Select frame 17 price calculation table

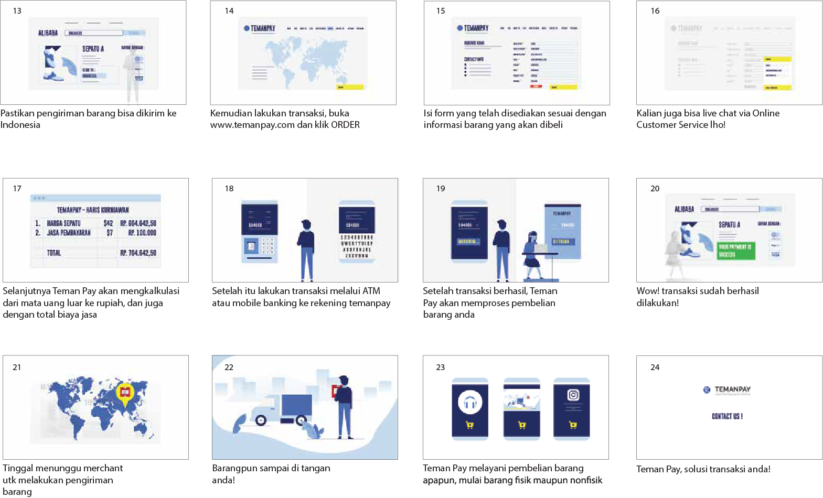(x=95, y=230)
